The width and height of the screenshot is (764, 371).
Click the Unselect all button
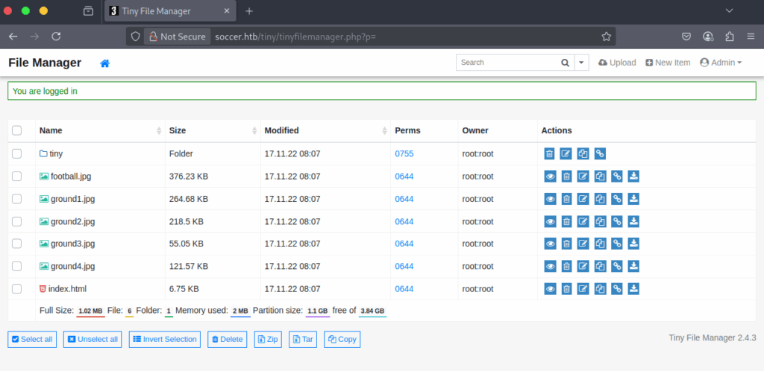[x=93, y=340]
